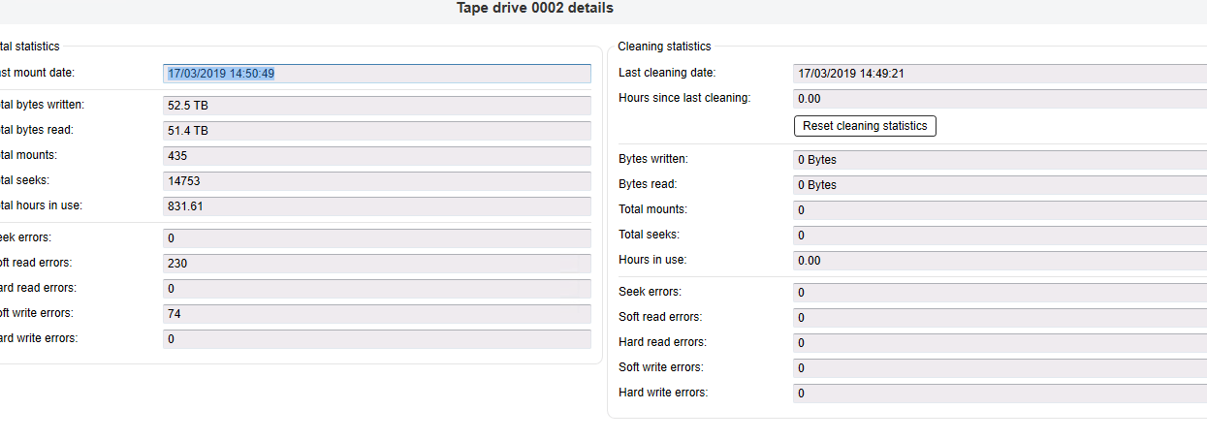Select the 52.5 TB bytes written field

[x=376, y=106]
